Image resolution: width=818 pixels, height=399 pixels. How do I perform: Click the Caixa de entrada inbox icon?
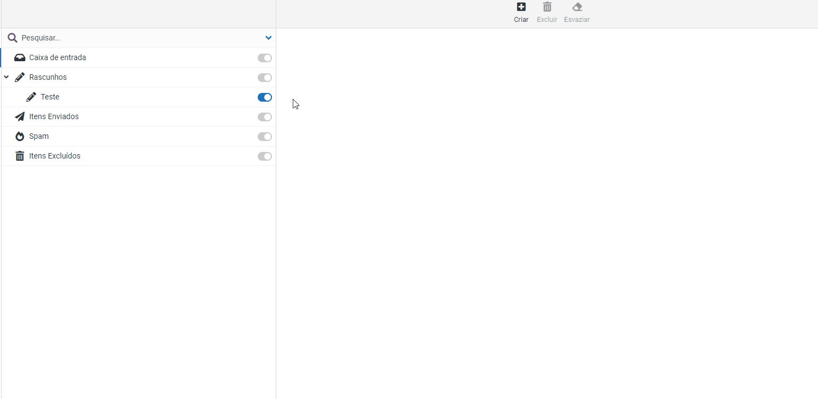[20, 58]
